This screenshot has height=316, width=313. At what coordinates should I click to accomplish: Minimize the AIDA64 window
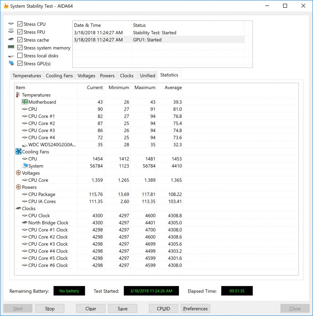click(x=267, y=6)
